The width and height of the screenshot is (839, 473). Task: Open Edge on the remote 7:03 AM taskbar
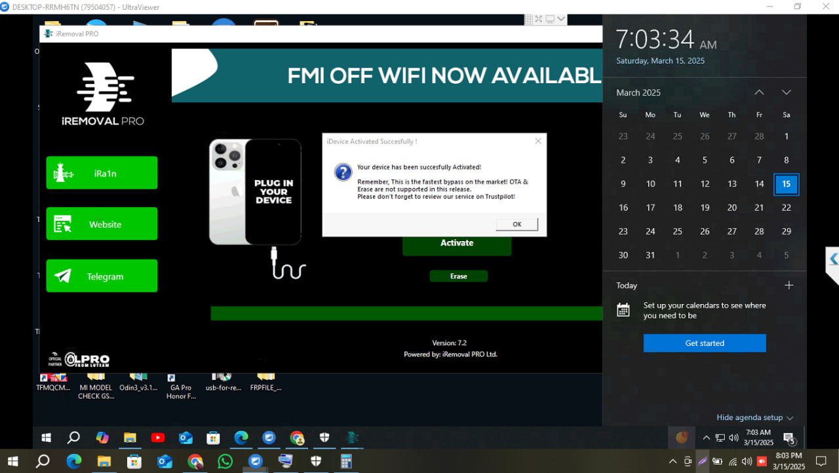(x=241, y=438)
